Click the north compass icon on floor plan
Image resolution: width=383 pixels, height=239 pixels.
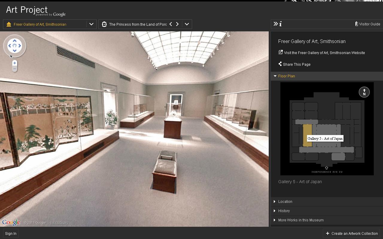pyautogui.click(x=364, y=92)
